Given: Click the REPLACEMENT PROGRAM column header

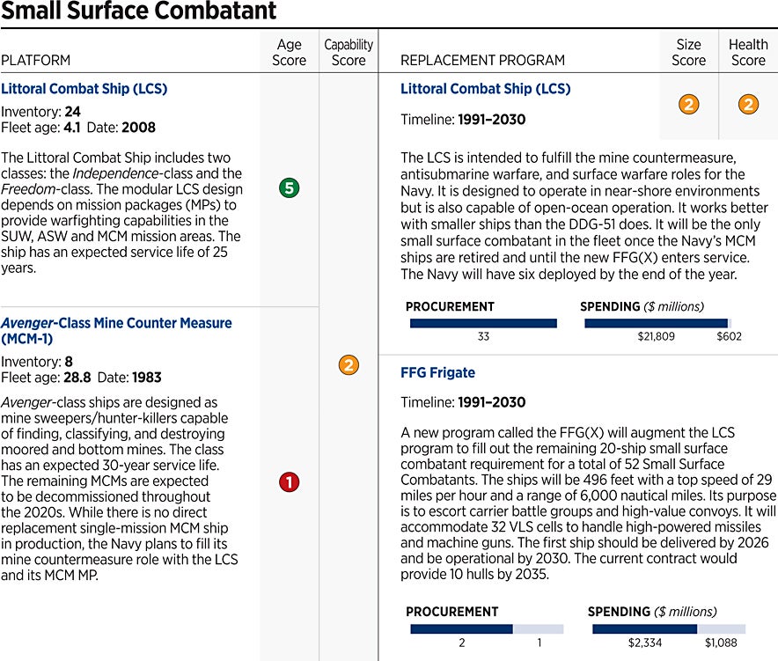Looking at the screenshot, I should coord(482,61).
